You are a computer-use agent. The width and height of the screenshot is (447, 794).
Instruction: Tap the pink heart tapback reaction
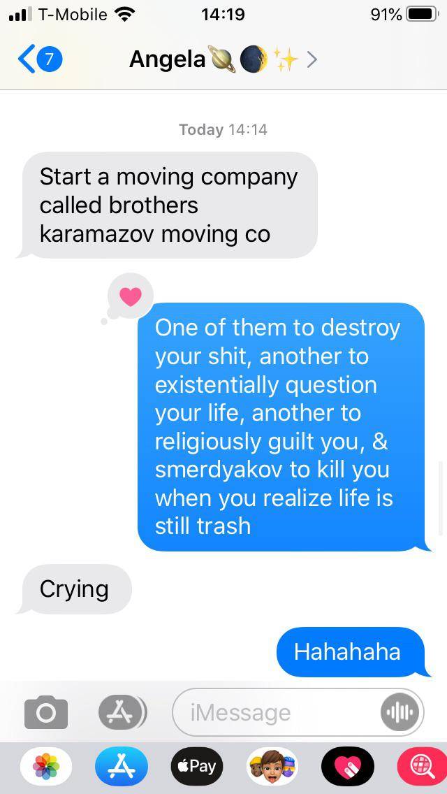[130, 297]
